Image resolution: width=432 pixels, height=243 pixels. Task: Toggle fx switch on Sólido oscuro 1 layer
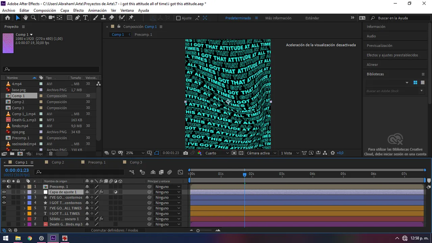[x=101, y=219]
